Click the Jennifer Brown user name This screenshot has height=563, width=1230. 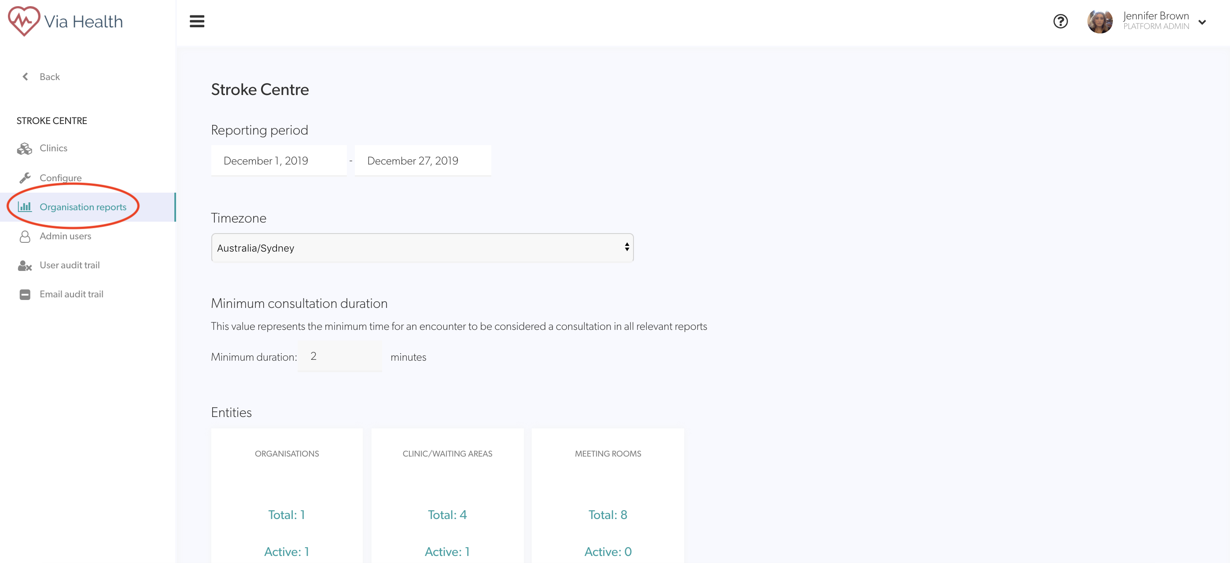coord(1156,16)
